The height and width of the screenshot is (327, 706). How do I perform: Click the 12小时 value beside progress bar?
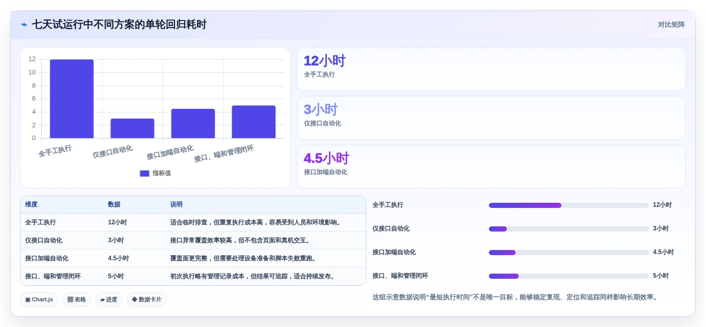[x=662, y=205]
